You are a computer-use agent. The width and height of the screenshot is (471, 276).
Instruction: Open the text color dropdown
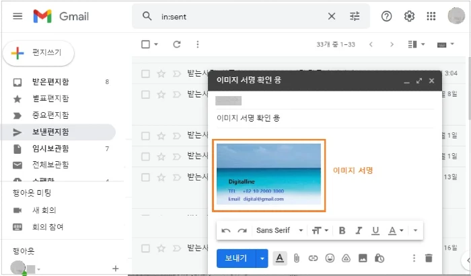396,230
